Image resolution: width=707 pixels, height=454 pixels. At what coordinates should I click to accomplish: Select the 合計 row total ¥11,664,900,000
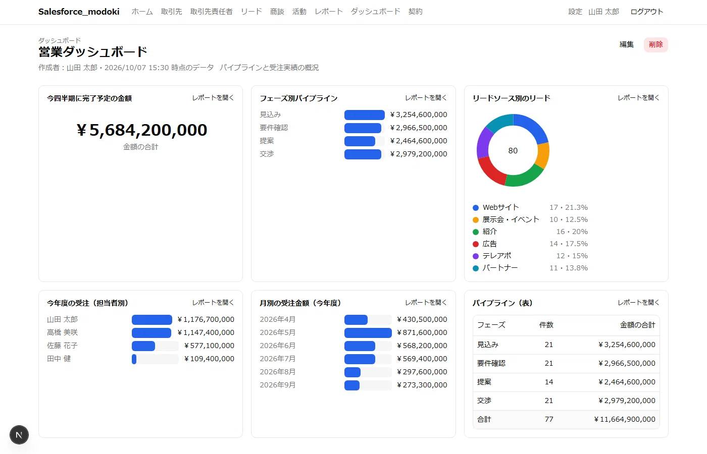625,420
